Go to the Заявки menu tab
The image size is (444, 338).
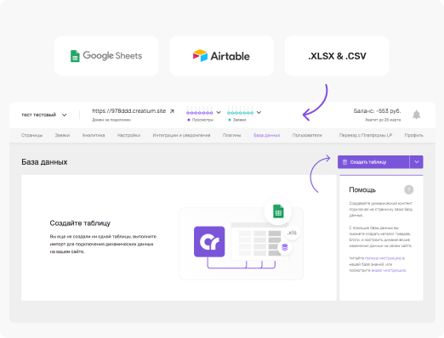point(62,135)
